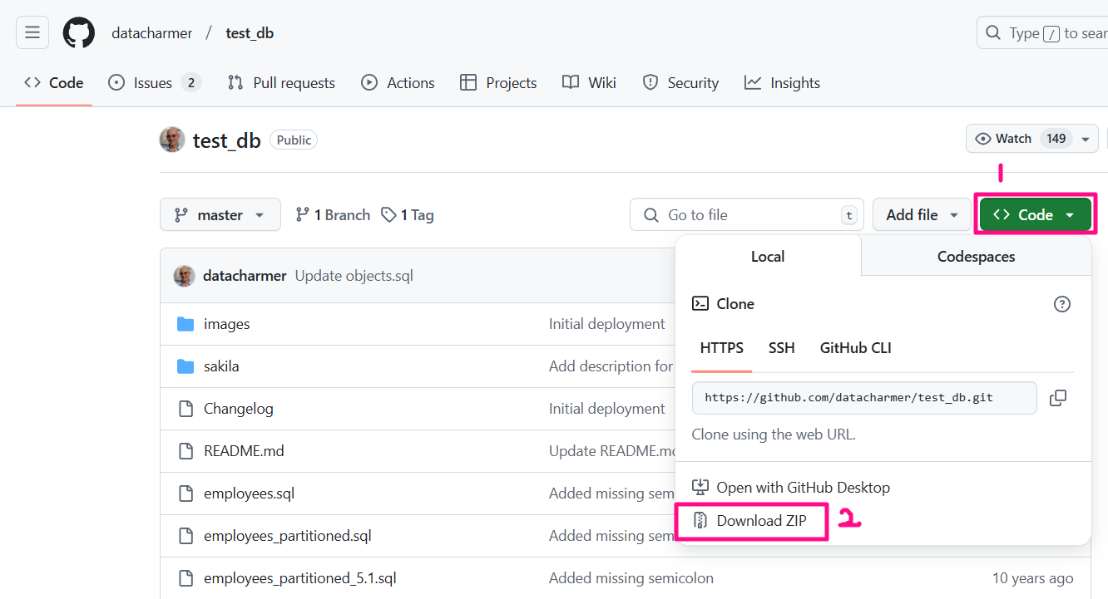1108x599 pixels.
Task: Switch to the Actions tab
Action: [x=398, y=83]
